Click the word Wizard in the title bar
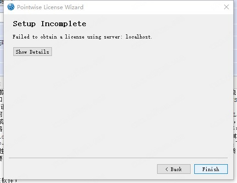 click(74, 7)
